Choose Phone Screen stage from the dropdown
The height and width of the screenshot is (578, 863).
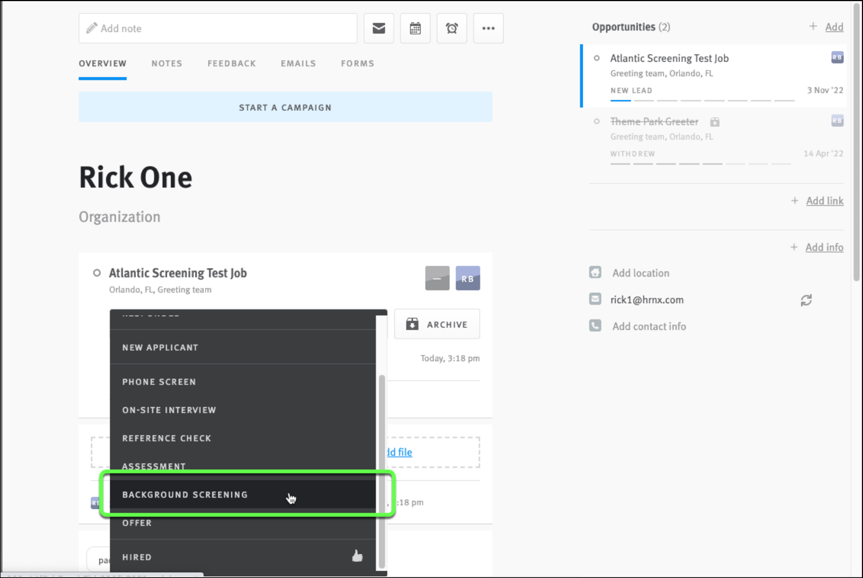(159, 382)
